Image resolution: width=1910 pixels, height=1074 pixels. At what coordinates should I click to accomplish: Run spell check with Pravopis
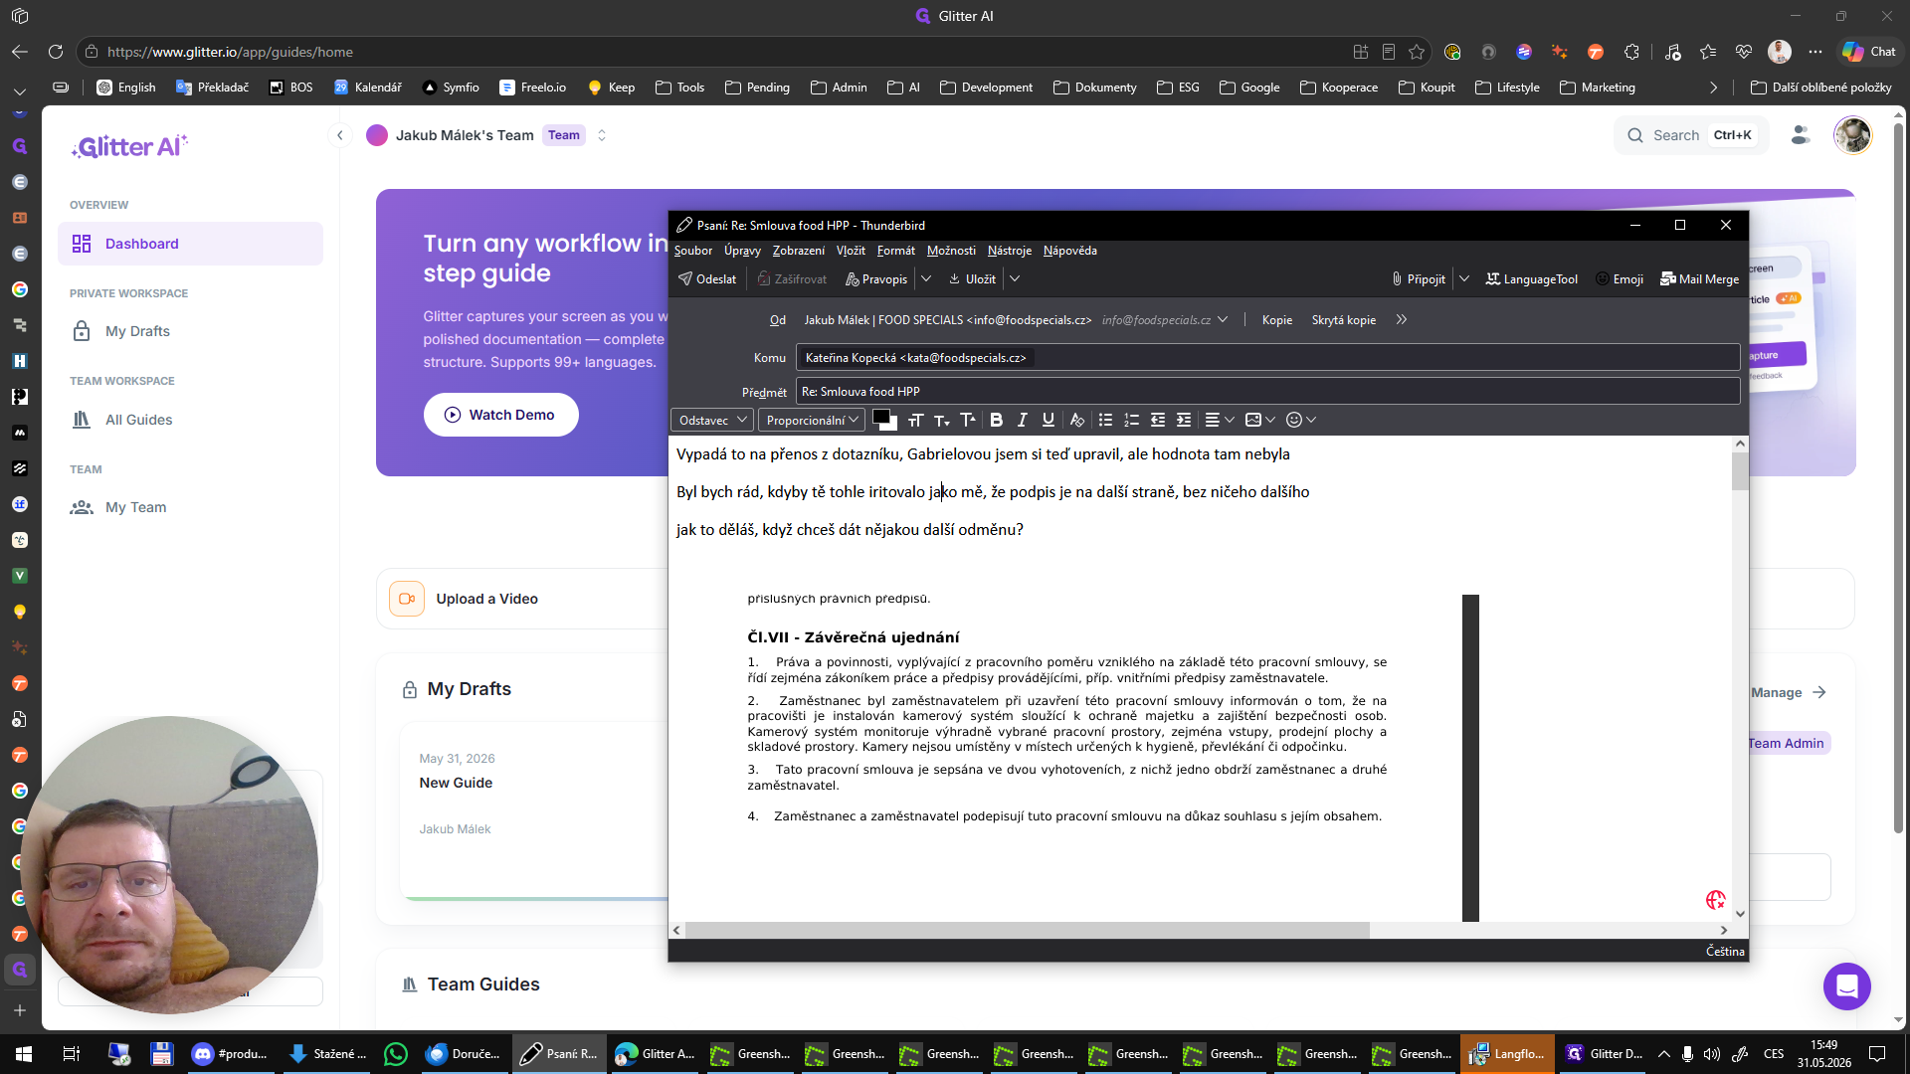pyautogui.click(x=876, y=279)
